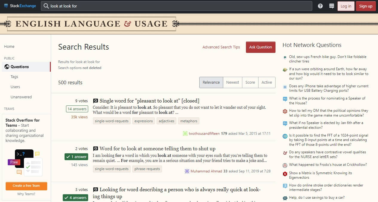
Task: Sort results by Score
Action: (250, 82)
